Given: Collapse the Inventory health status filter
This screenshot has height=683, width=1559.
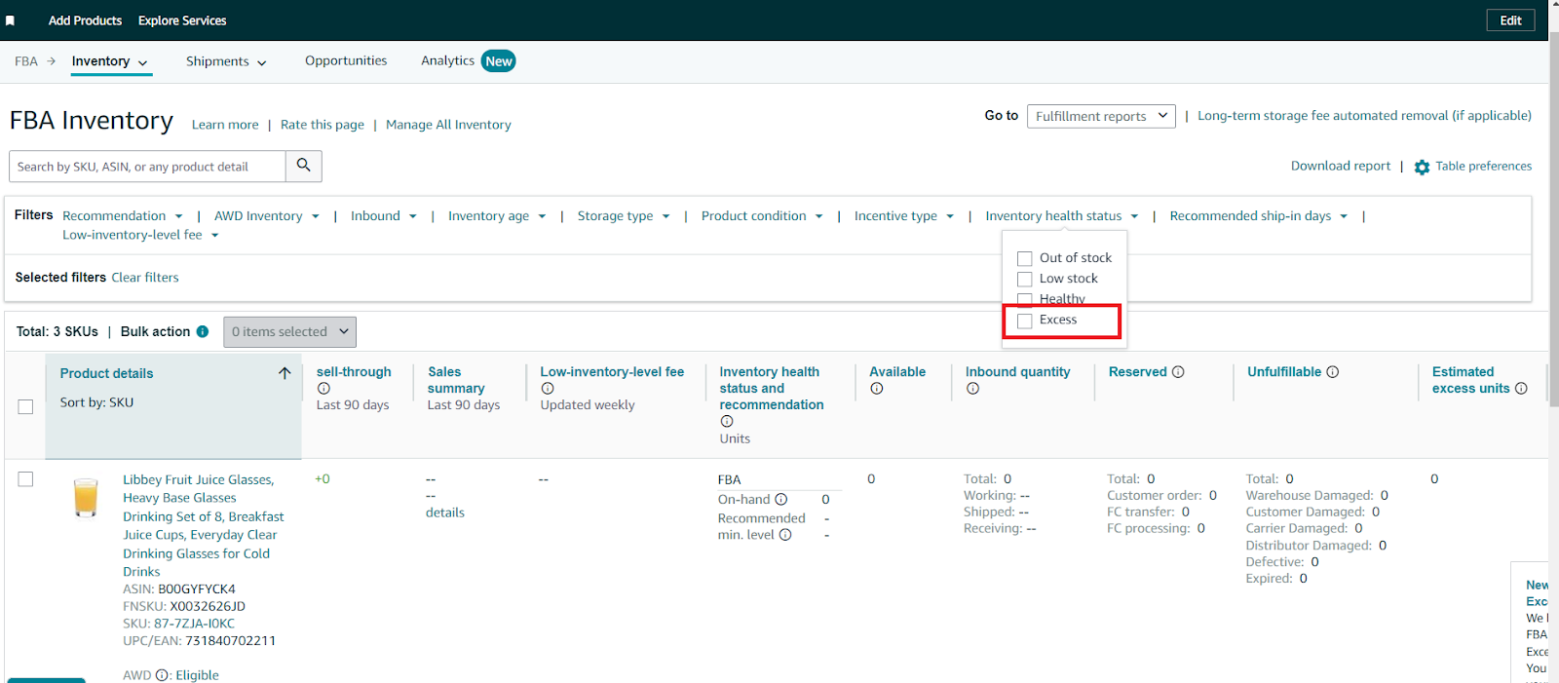Looking at the screenshot, I should (1062, 216).
